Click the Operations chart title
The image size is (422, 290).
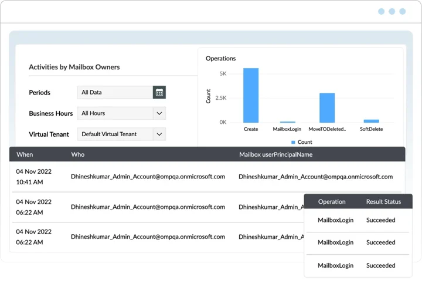click(221, 59)
